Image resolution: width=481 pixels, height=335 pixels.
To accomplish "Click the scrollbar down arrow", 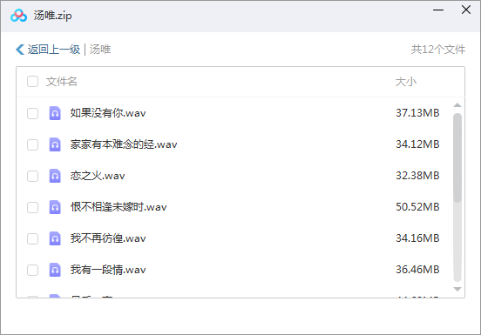I will (x=457, y=289).
